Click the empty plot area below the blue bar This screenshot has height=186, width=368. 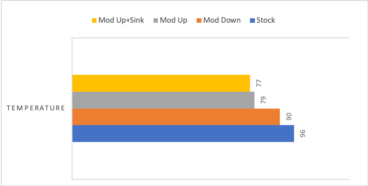coord(200,161)
